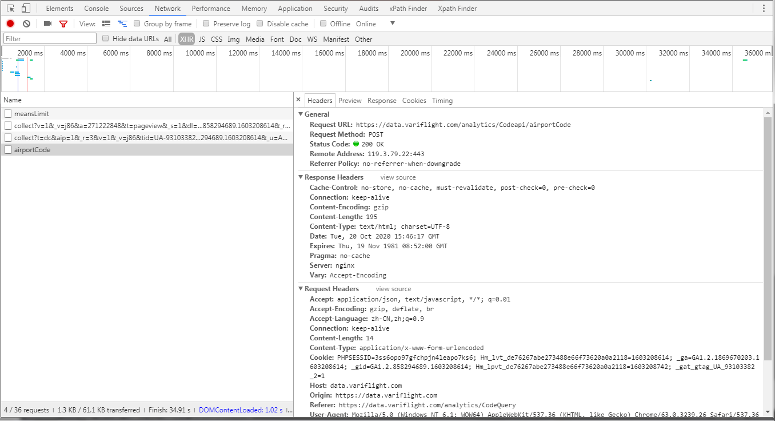Image resolution: width=775 pixels, height=421 pixels.
Task: Toggle the red filter funnel icon
Action: (x=63, y=23)
